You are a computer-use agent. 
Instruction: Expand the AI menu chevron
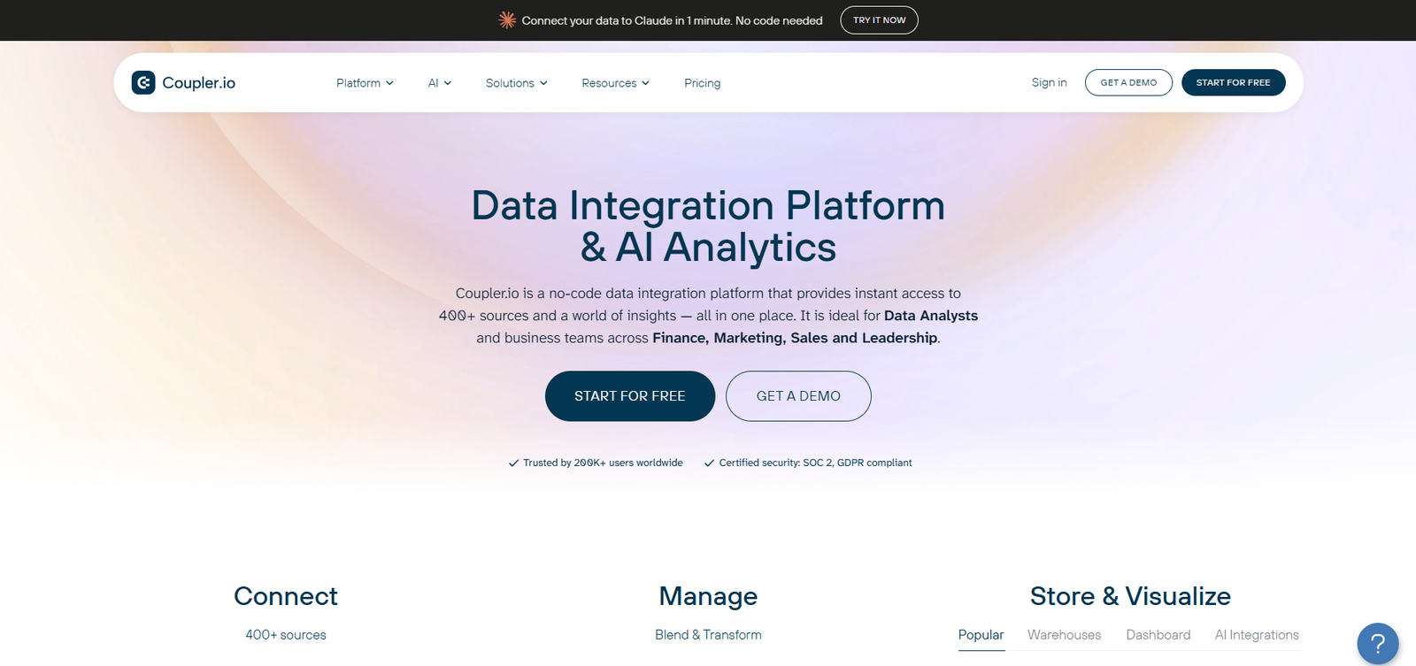[x=448, y=83]
